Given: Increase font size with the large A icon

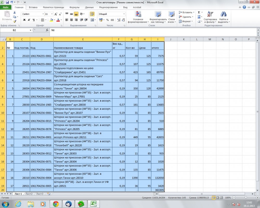Looking at the screenshot, I should tap(56, 14).
